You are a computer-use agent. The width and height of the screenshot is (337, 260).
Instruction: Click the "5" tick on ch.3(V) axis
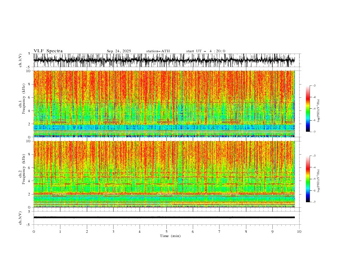[x=29, y=211]
